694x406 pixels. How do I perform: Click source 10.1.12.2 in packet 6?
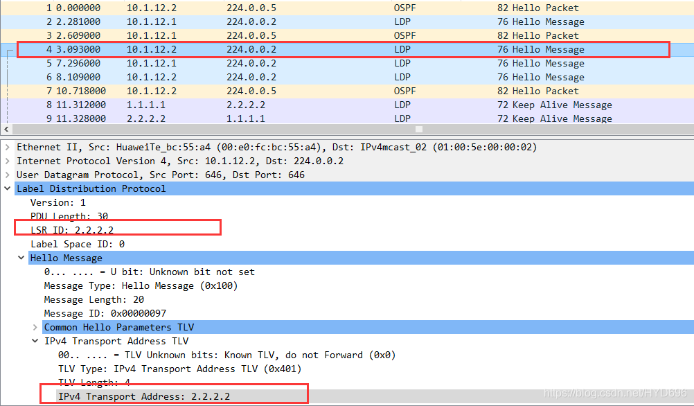(152, 77)
